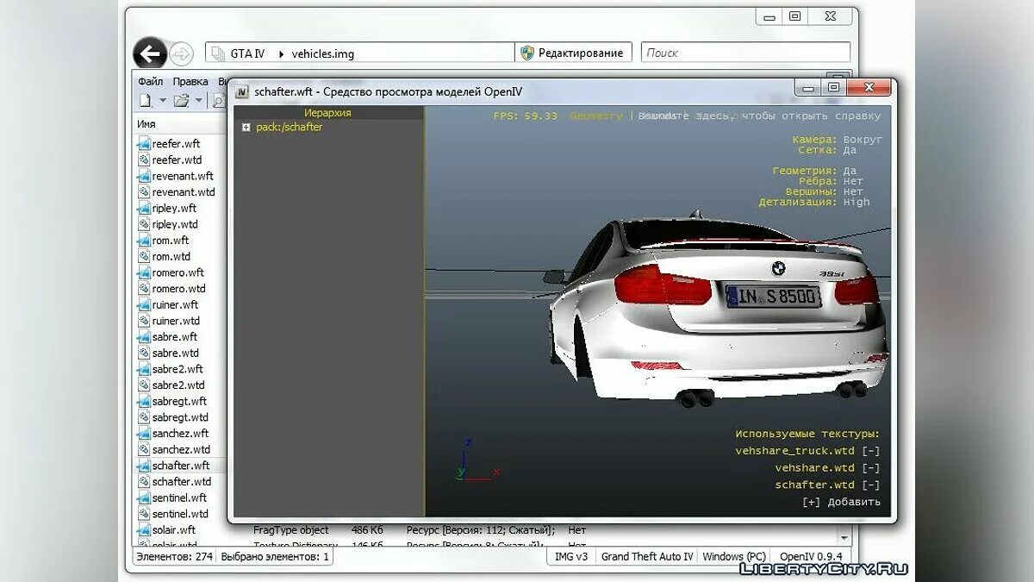Screen dimensions: 1034x582
Task: Select sentinel.wtd in the file list
Action: tap(179, 514)
